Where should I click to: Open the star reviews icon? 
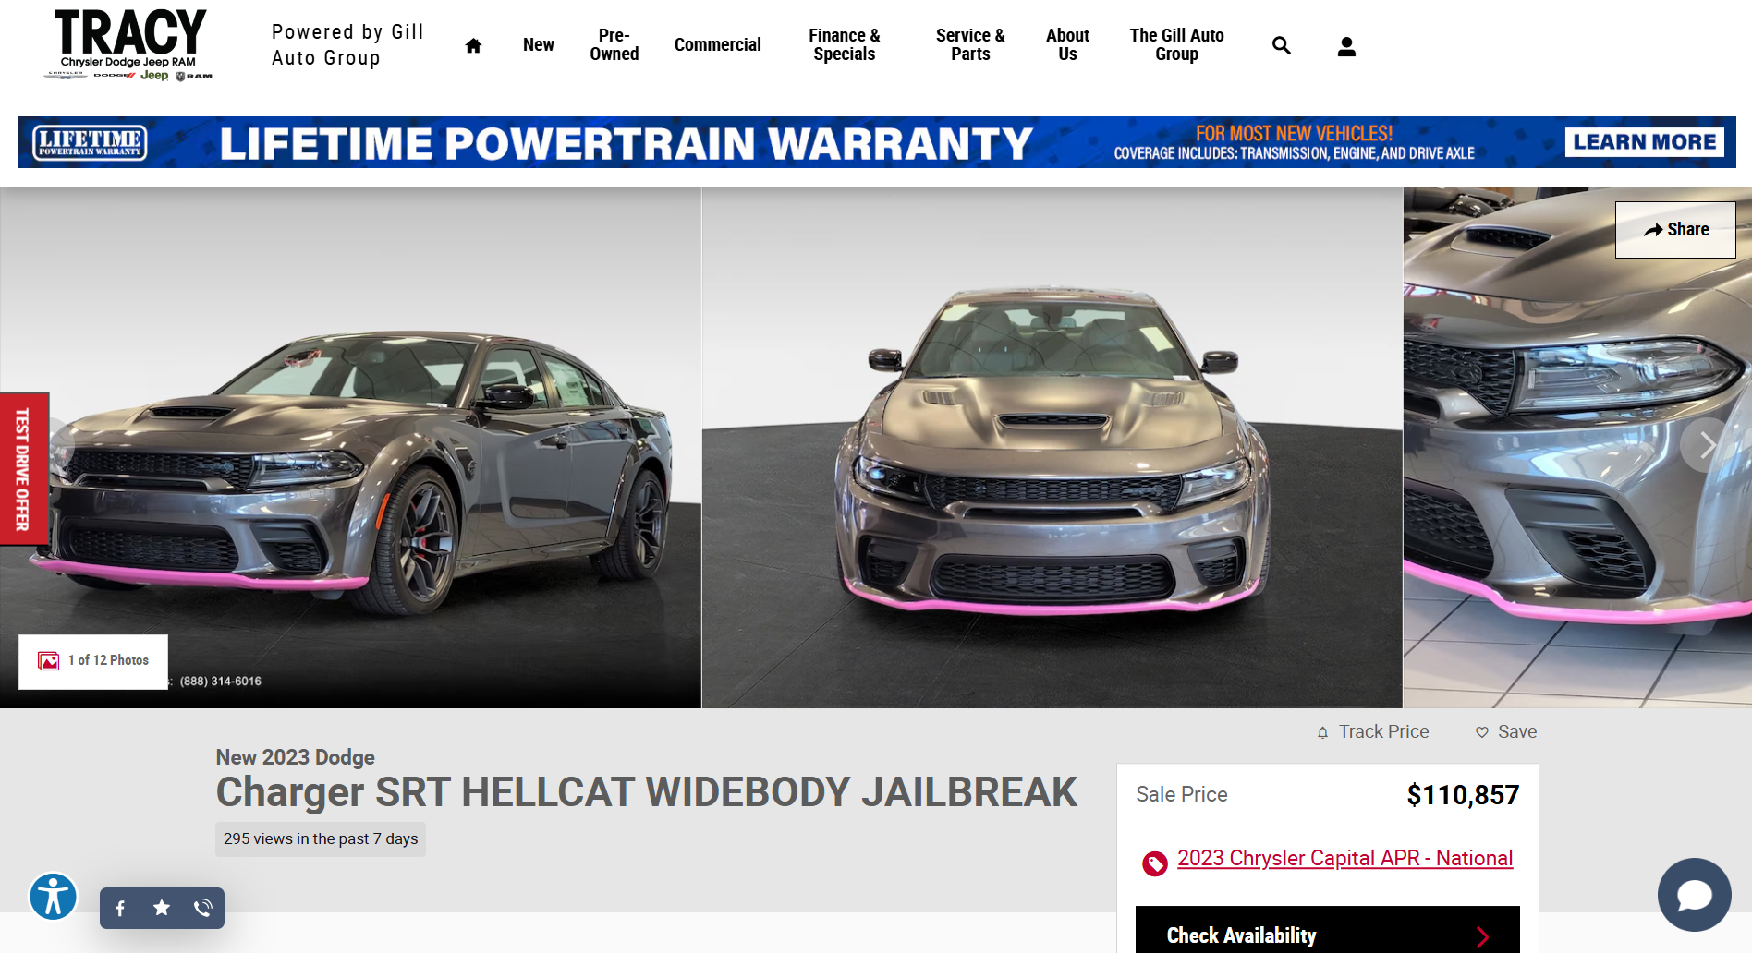pyautogui.click(x=162, y=908)
